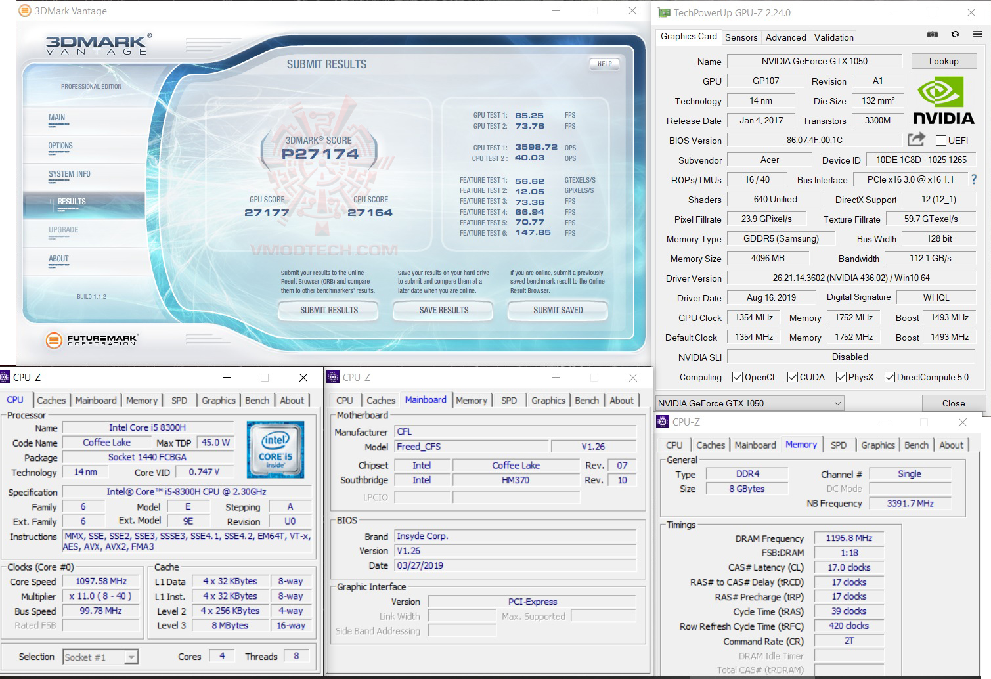Toggle the OpenCL checkbox

click(738, 377)
